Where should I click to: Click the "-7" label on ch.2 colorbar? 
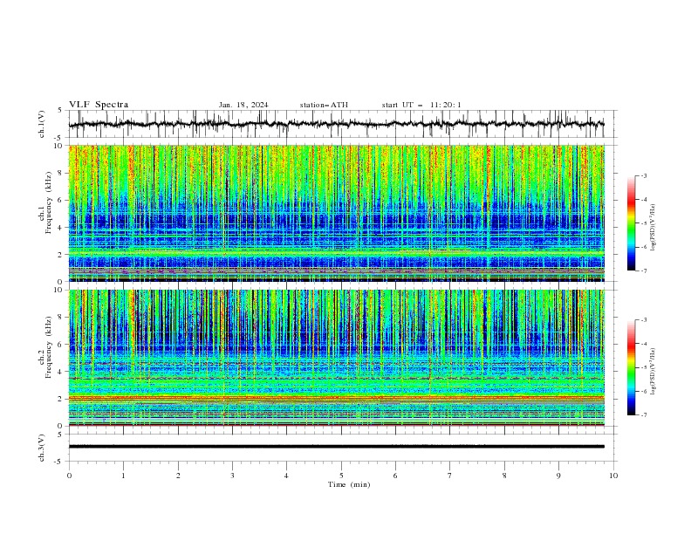643,414
